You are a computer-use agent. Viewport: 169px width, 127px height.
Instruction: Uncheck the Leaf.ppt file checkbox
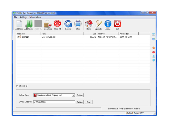18,37
